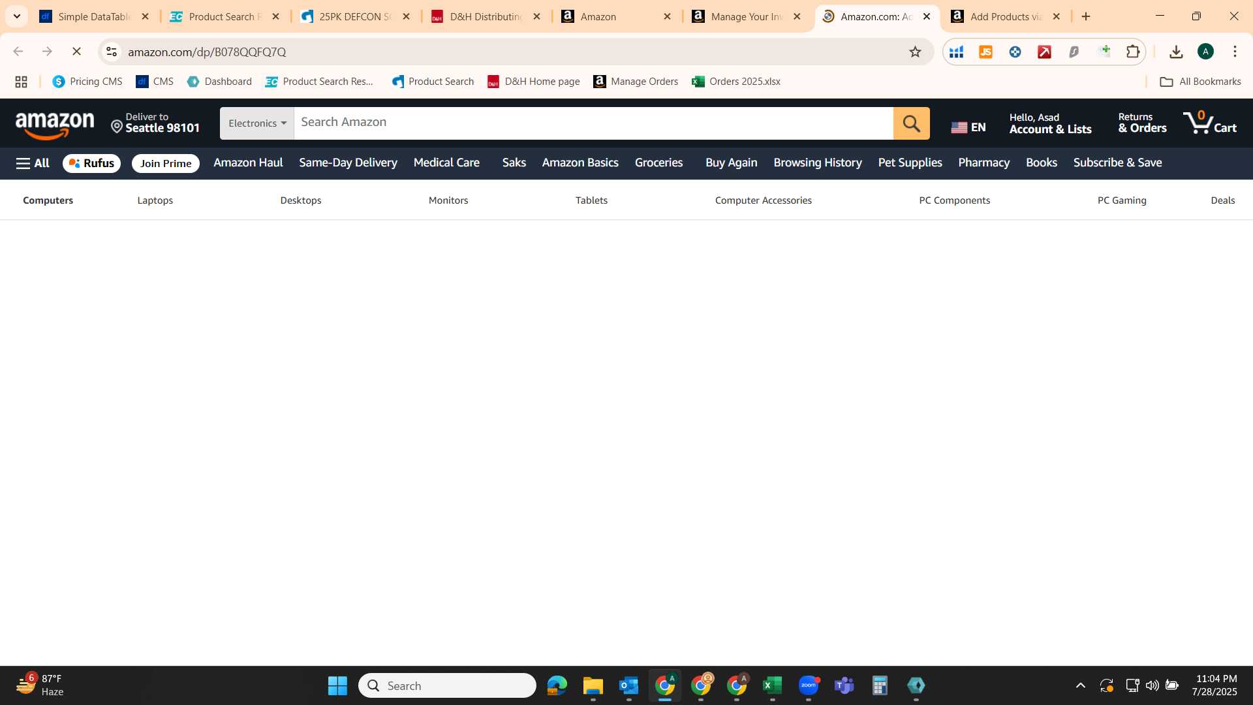Image resolution: width=1253 pixels, height=705 pixels.
Task: Open Chrome Downloads icon
Action: point(1176,52)
